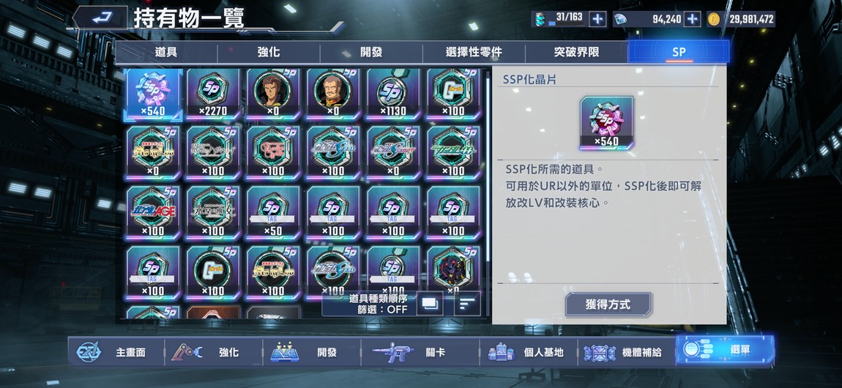The image size is (842, 388).
Task: Select the Gundam AGE SP chip
Action: tap(153, 213)
